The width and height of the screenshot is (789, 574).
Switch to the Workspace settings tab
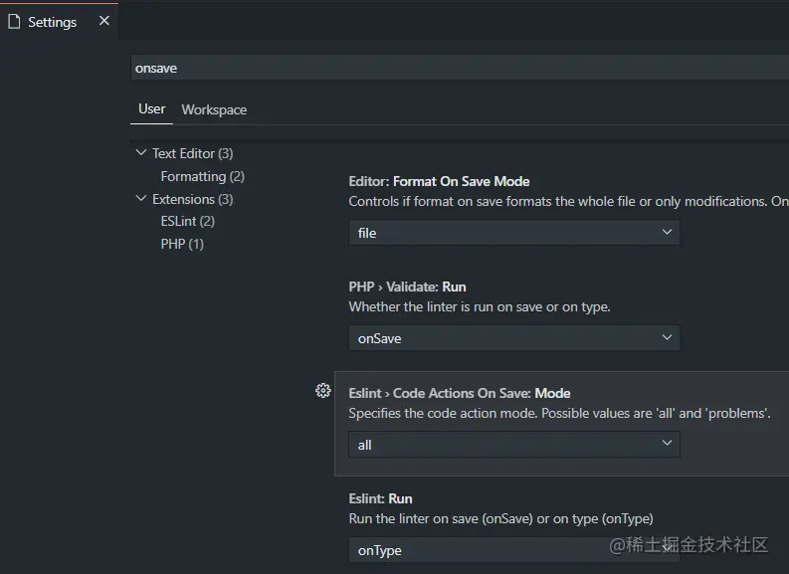(214, 109)
